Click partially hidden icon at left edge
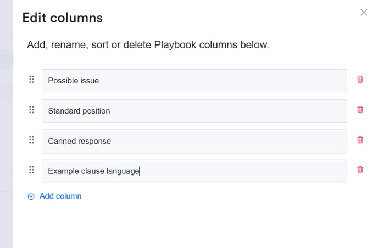 coord(3,59)
